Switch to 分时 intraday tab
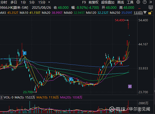 (x=4, y=2)
